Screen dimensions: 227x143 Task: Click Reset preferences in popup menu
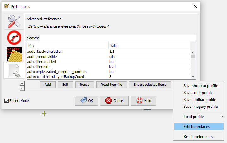coord(198,137)
